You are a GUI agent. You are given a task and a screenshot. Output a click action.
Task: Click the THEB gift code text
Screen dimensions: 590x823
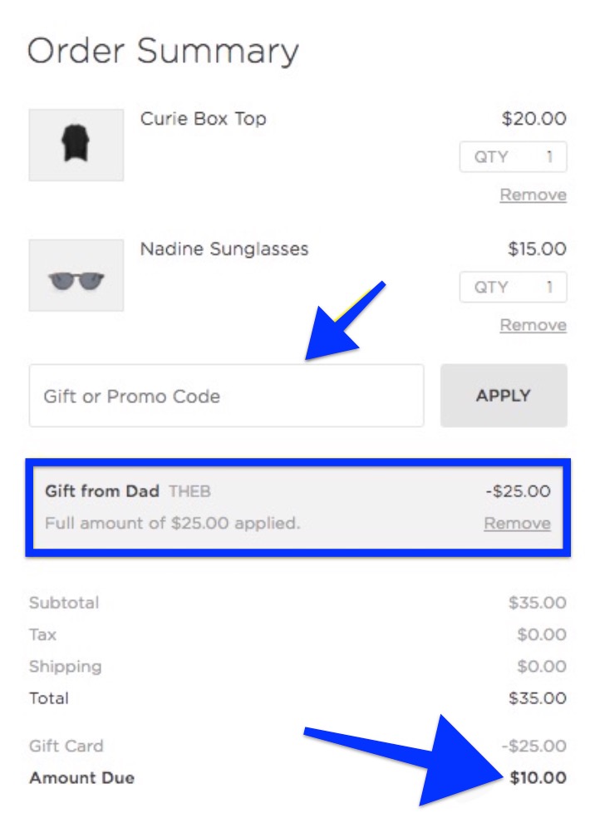tap(189, 491)
